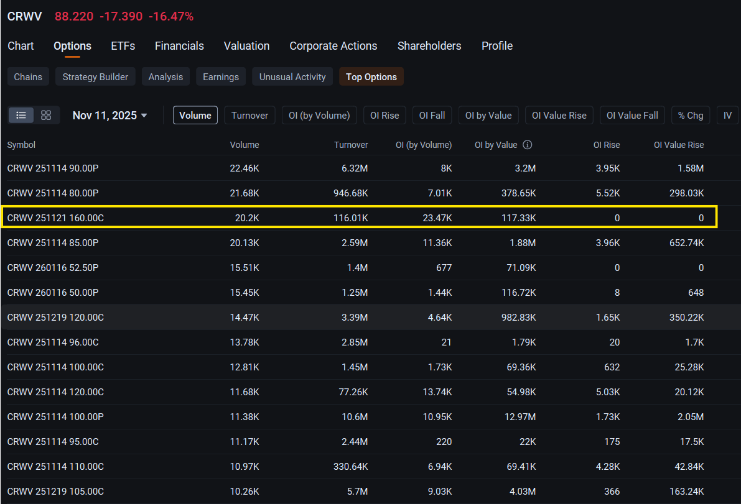The image size is (741, 504).
Task: Go to the Shareholders tab
Action: [429, 46]
